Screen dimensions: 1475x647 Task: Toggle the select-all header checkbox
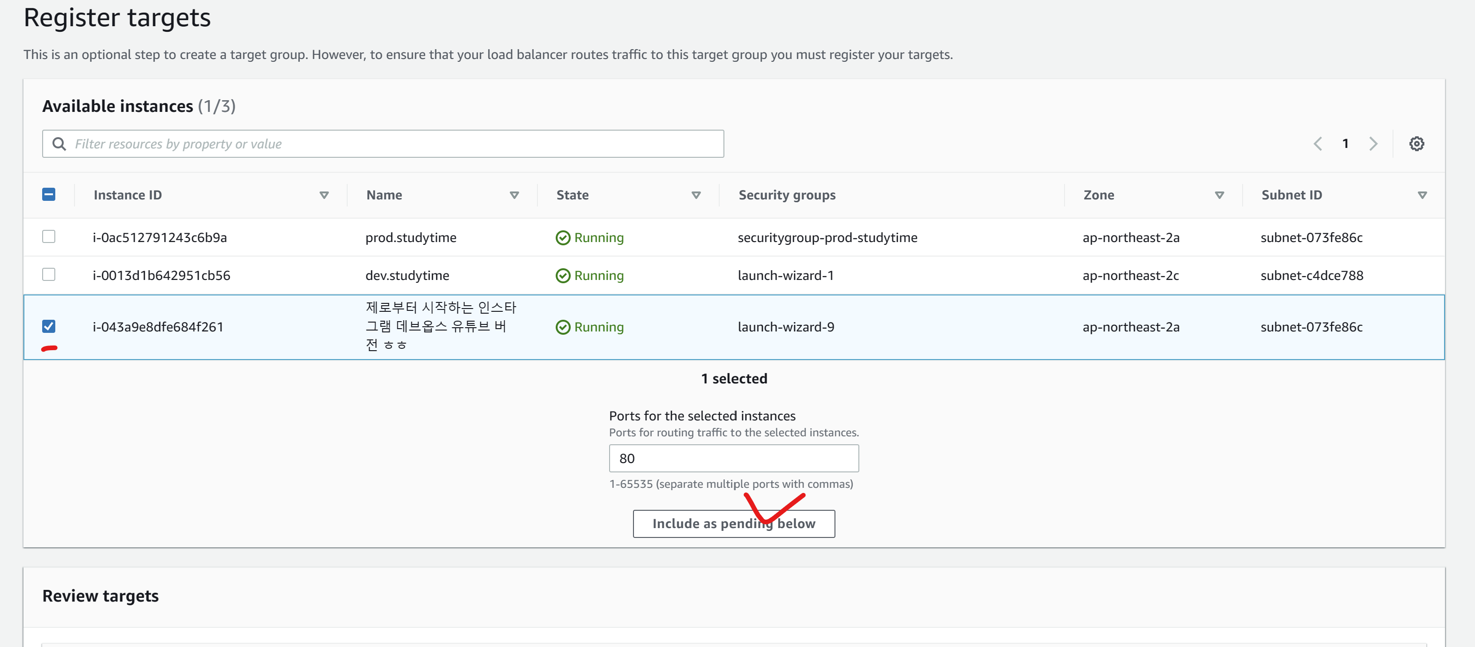49,194
